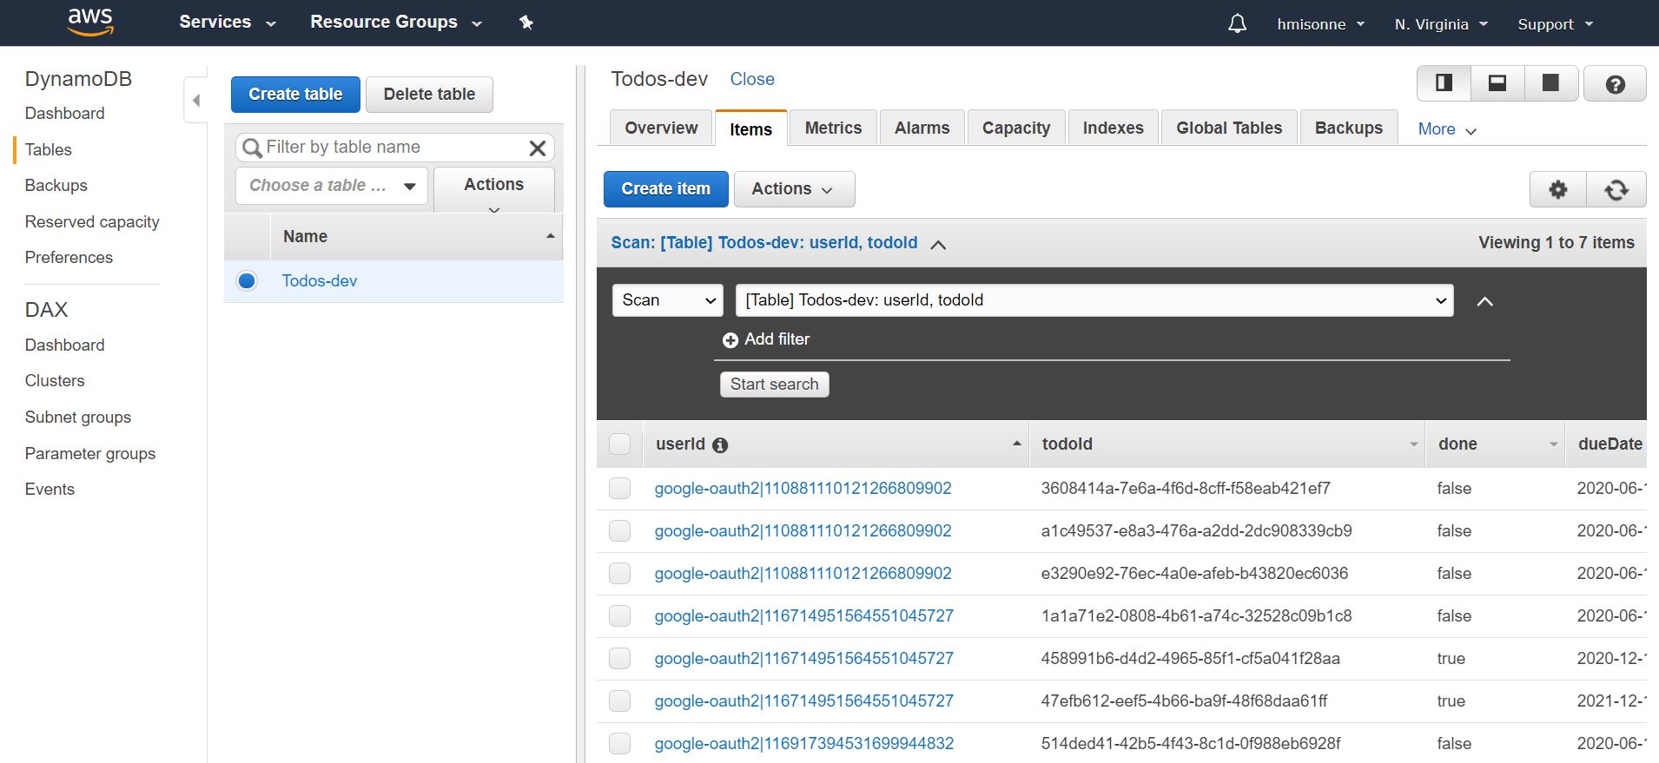
Task: Open Reserved capacity in sidebar
Action: click(92, 222)
